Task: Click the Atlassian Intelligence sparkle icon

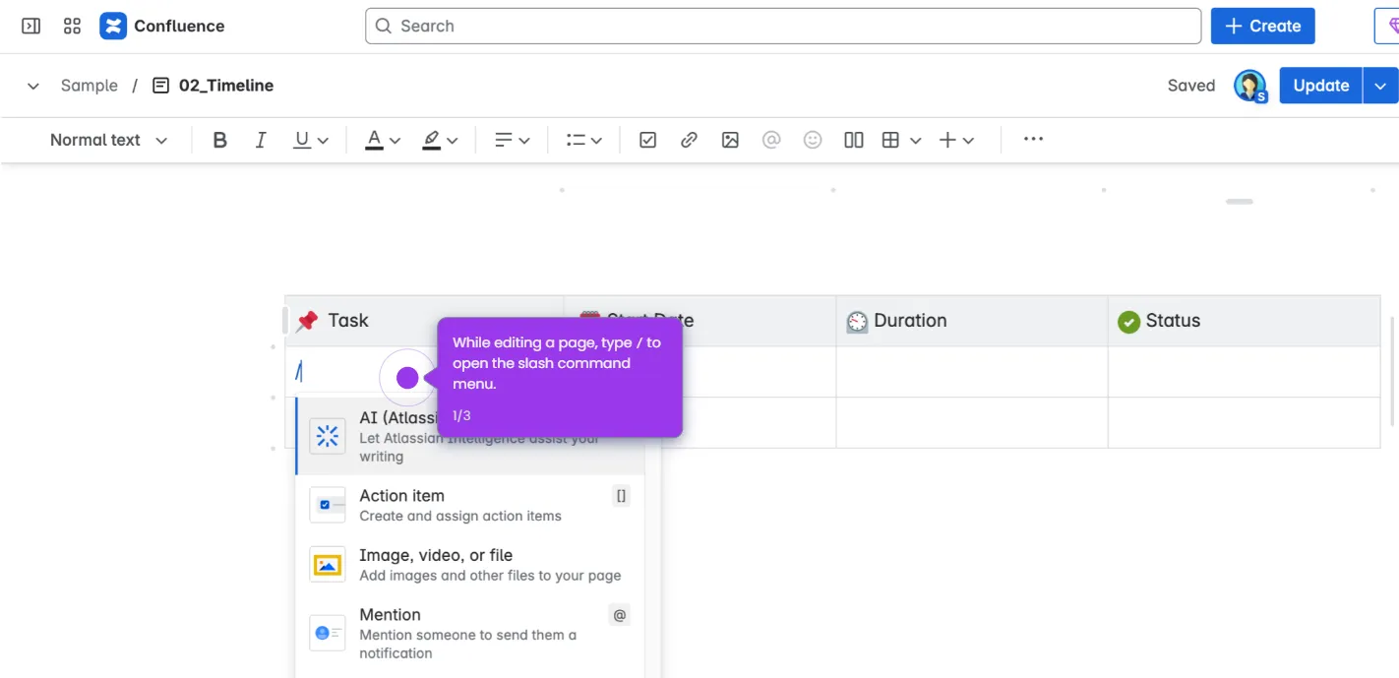Action: (328, 436)
